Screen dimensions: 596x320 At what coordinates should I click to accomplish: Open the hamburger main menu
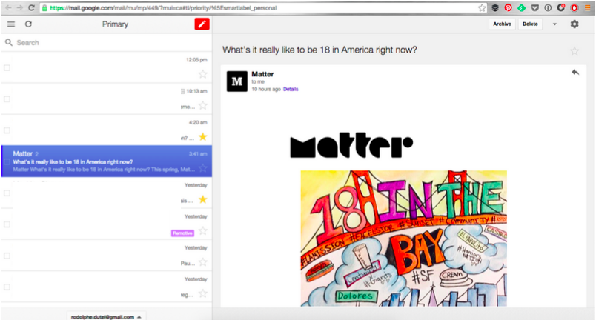tap(11, 24)
